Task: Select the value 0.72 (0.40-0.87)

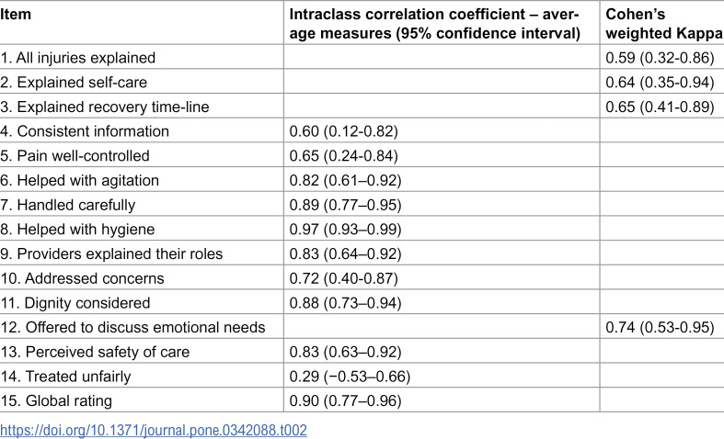Action: click(343, 278)
